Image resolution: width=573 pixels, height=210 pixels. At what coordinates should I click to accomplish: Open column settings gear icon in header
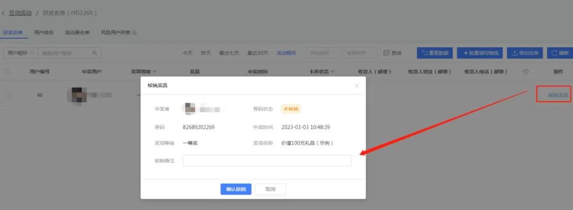pos(526,72)
